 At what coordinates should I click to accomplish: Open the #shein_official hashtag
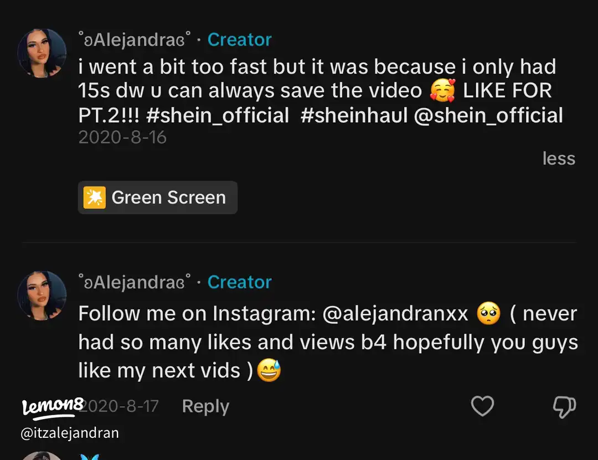coord(217,116)
